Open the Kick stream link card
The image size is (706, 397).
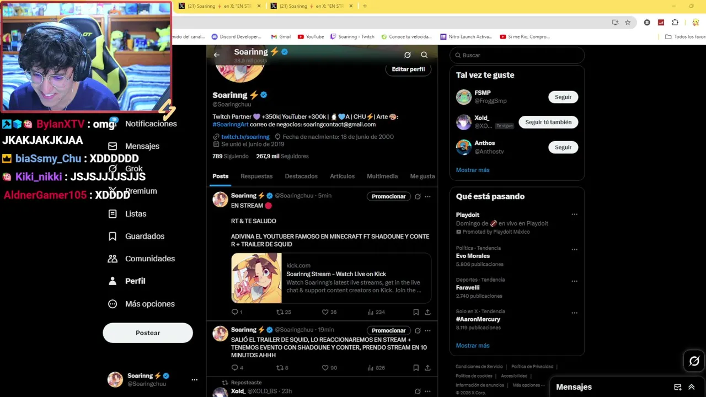(x=331, y=278)
